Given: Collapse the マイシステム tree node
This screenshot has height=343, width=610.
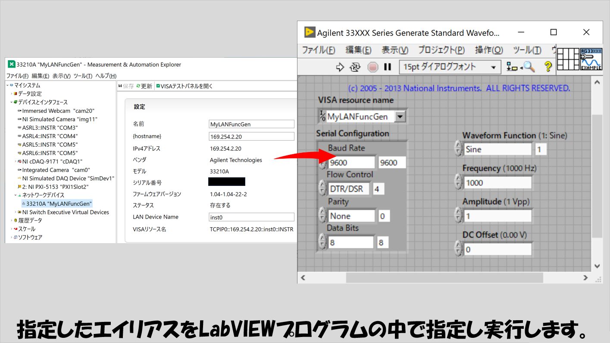Looking at the screenshot, I should click(x=7, y=86).
